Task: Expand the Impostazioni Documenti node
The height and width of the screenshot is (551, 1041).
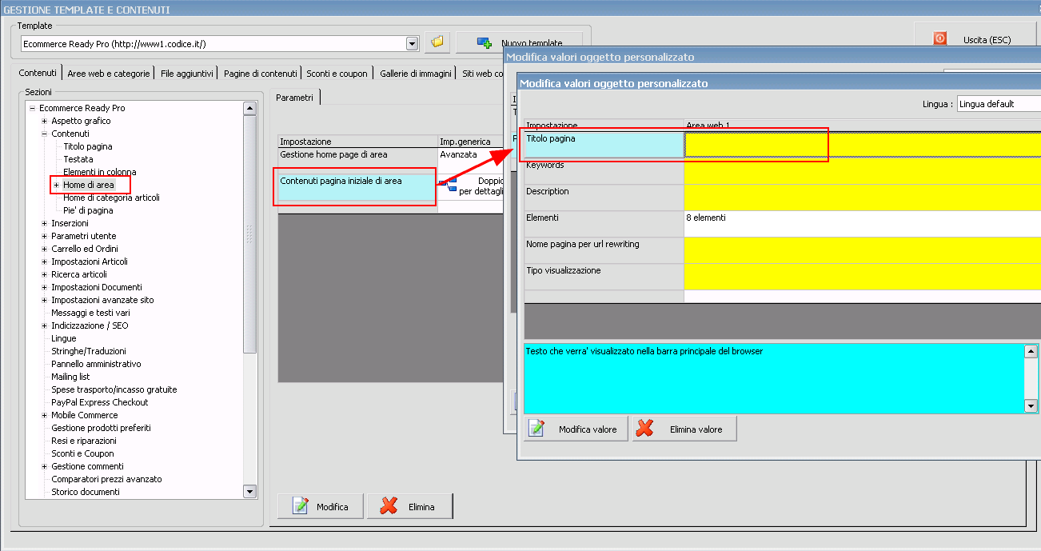Action: coord(44,287)
